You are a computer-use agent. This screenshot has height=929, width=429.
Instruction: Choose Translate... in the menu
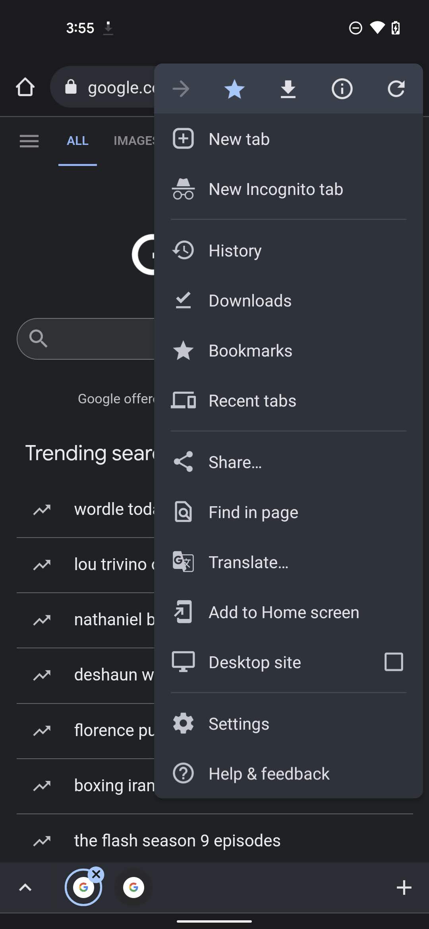(288, 563)
